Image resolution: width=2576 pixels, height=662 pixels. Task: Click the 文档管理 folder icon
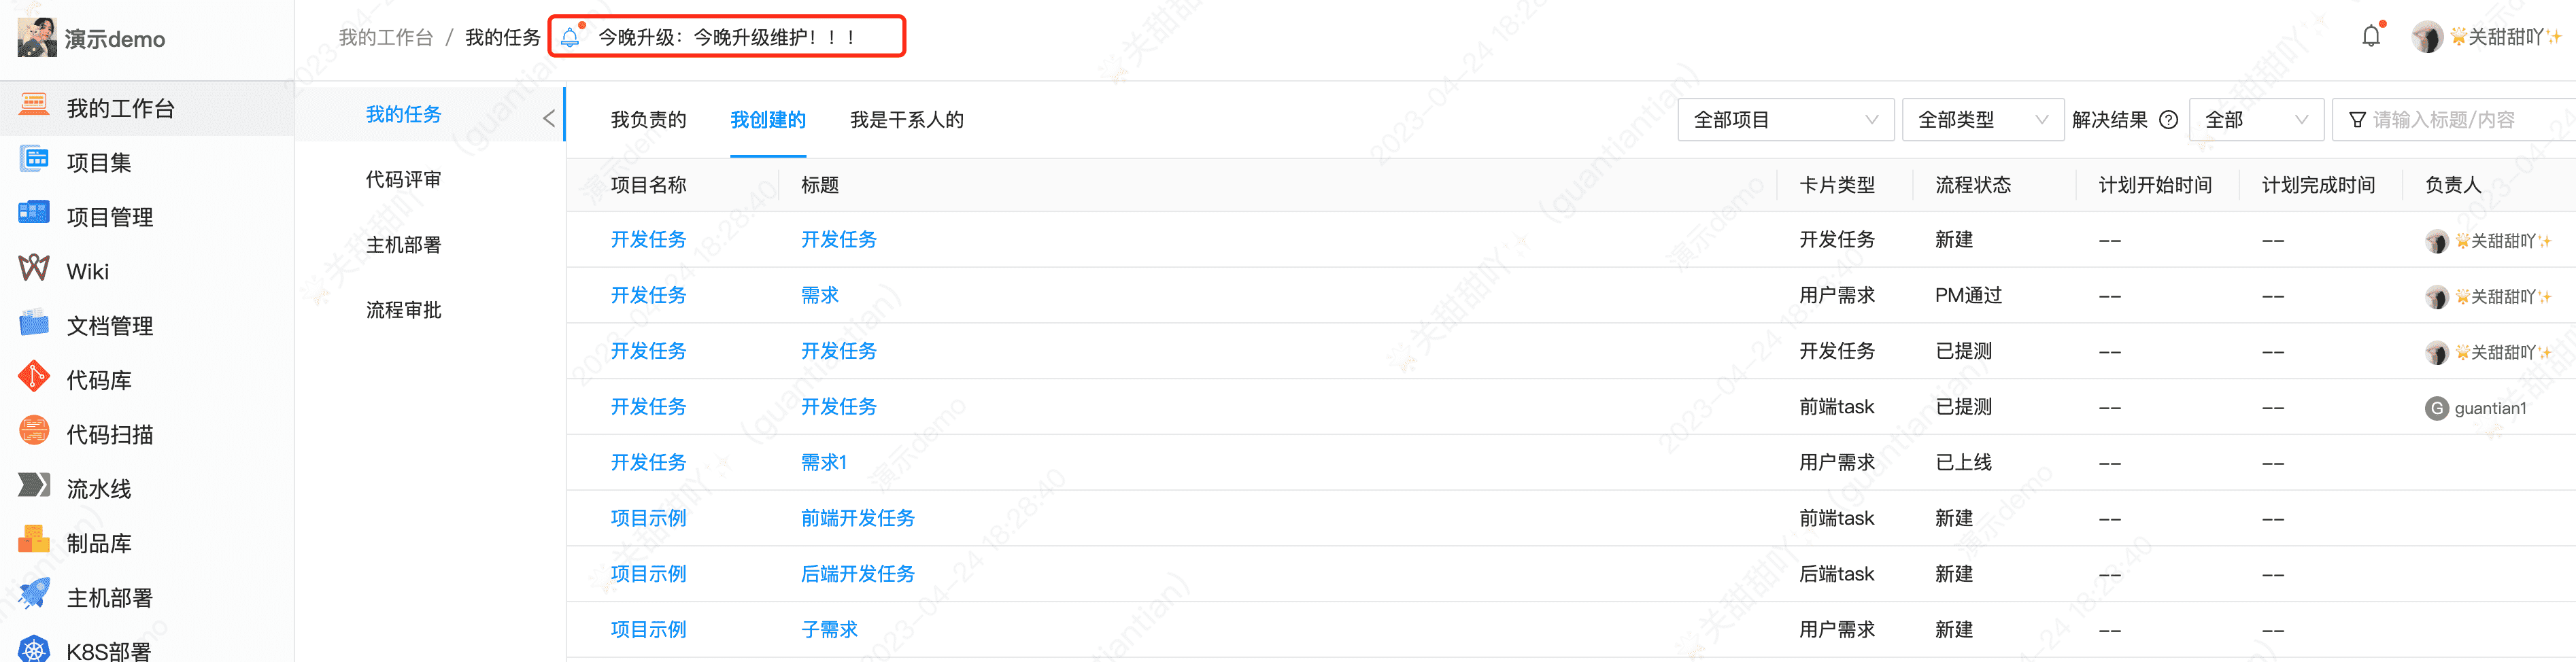pos(34,323)
